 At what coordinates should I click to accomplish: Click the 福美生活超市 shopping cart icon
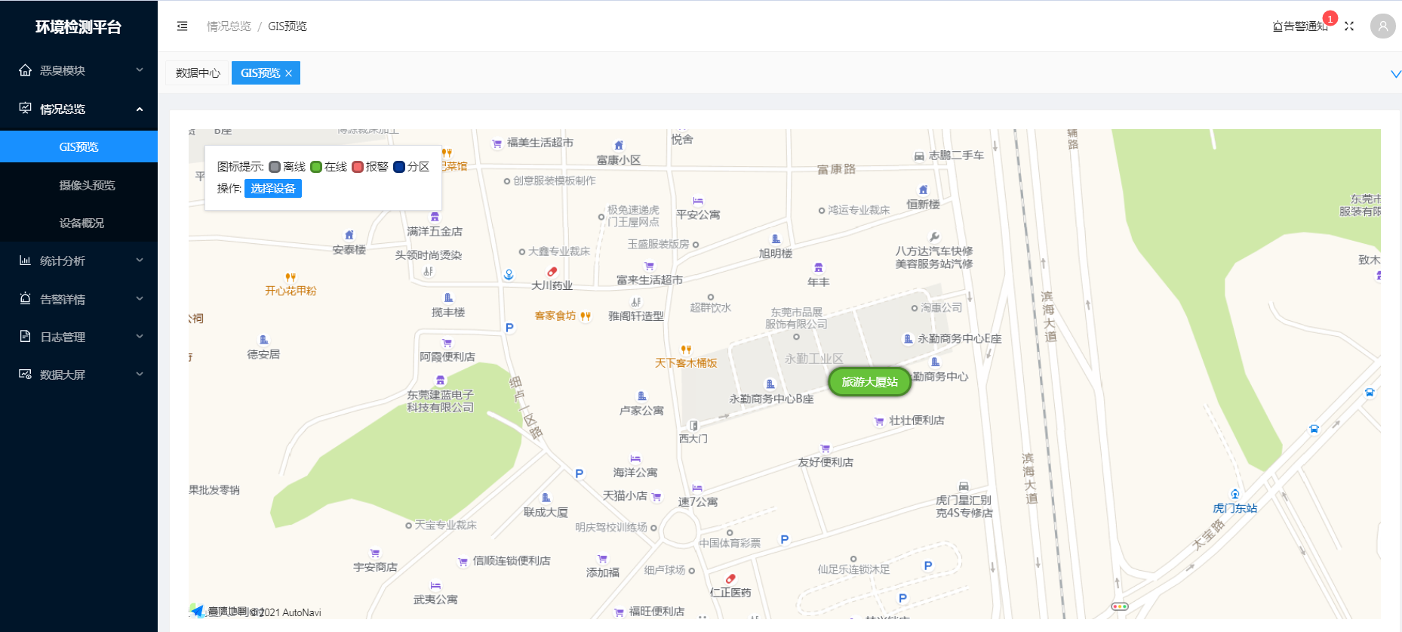point(497,143)
